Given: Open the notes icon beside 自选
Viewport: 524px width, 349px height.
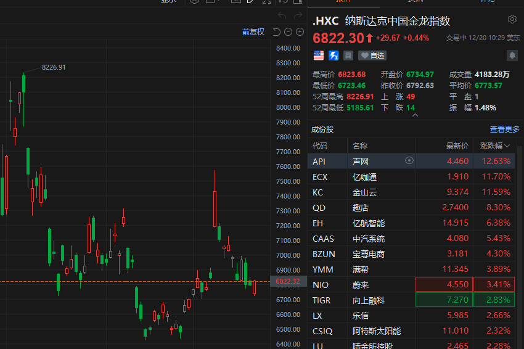Looking at the screenshot, I should pos(348,55).
